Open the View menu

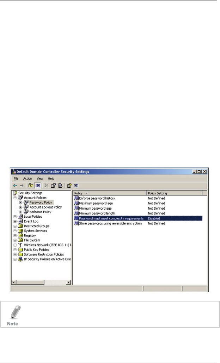[40, 178]
